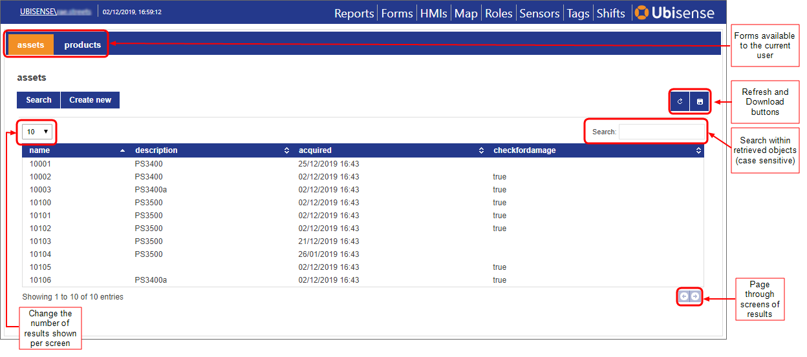Select row with name 10003

(x=363, y=190)
